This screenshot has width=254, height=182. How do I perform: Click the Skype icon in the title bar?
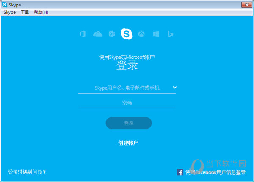coord(4,5)
